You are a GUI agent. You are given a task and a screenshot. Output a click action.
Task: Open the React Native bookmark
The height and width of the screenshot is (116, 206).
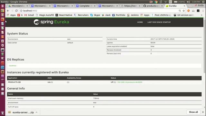point(64,15)
